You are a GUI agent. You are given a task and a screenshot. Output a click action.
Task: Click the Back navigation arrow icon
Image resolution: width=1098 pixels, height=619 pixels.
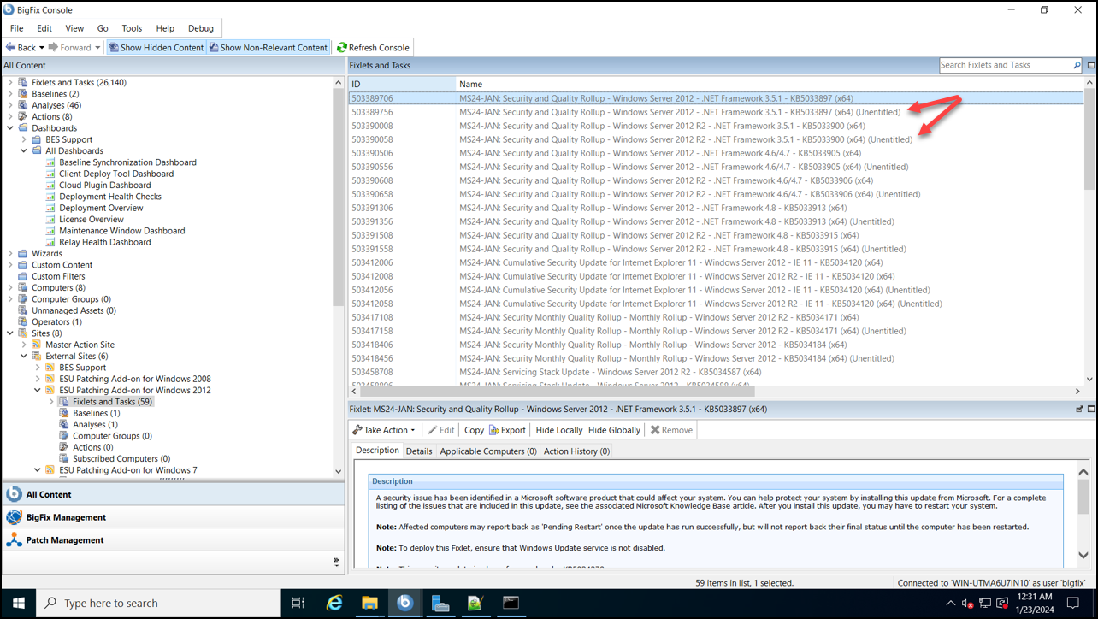(x=10, y=48)
